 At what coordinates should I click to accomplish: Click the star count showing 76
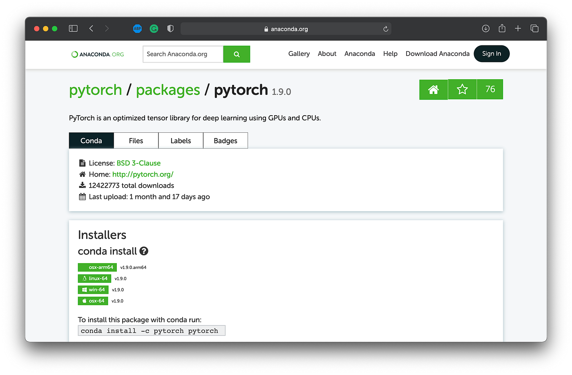coord(489,89)
